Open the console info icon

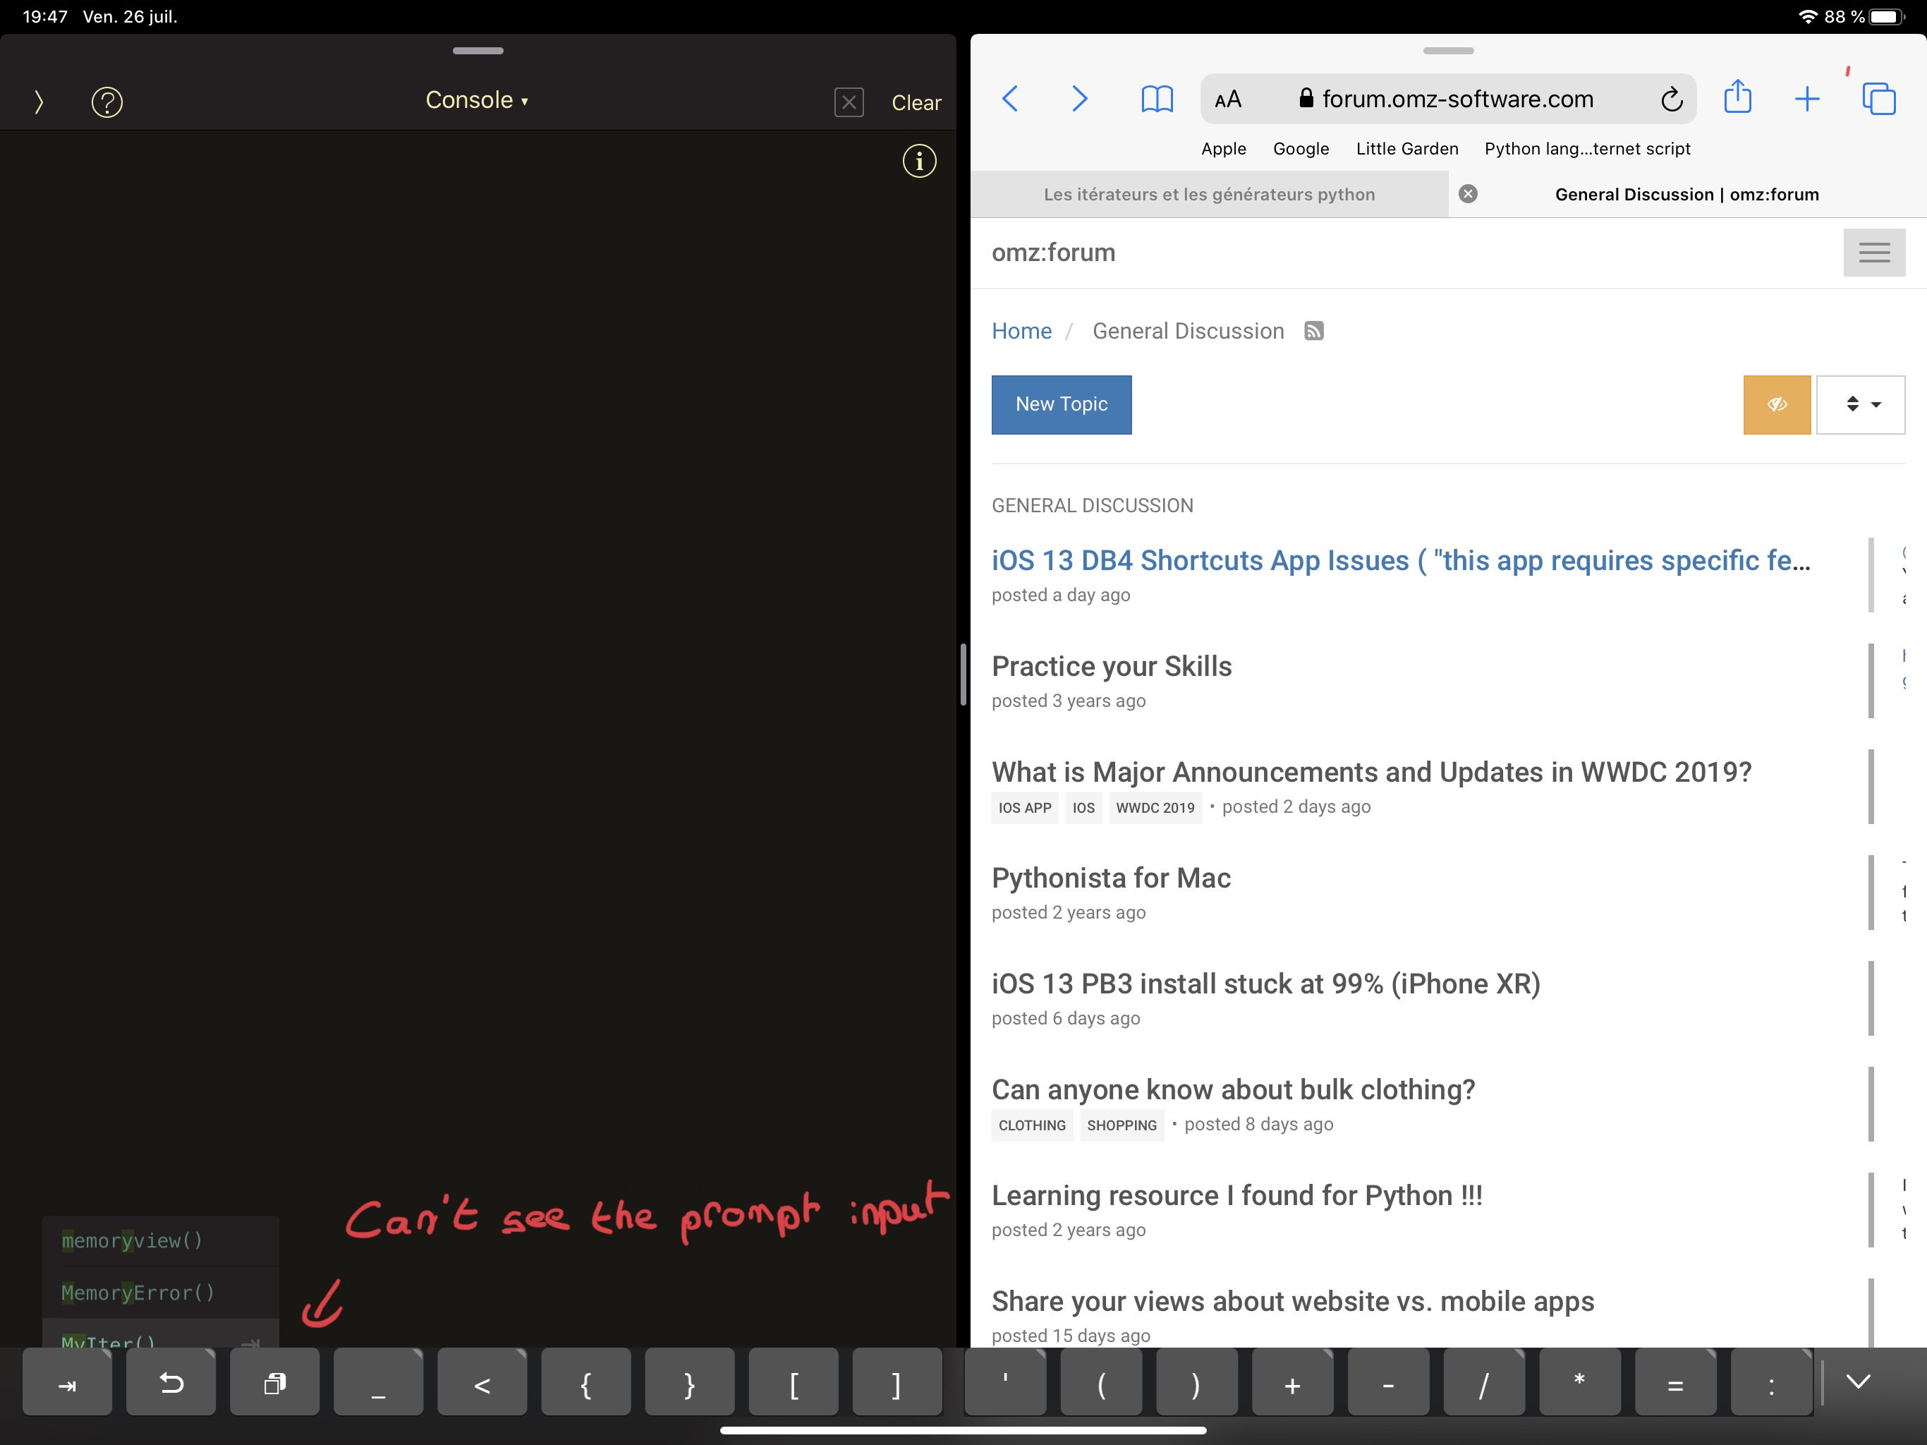click(919, 162)
